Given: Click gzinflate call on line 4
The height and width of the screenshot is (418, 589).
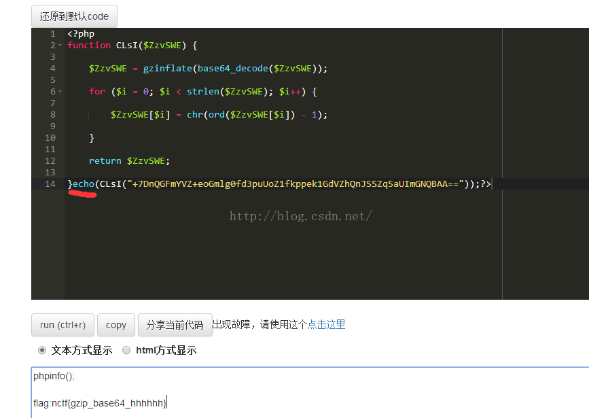Looking at the screenshot, I should 168,69.
